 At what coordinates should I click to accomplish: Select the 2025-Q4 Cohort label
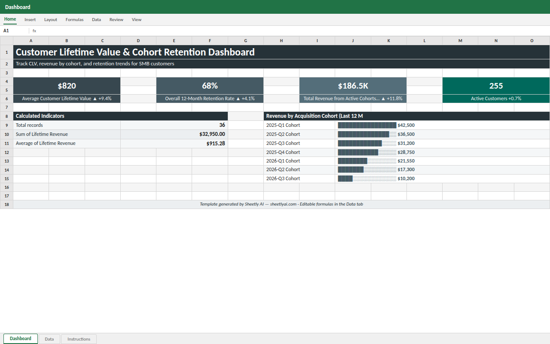click(299, 152)
